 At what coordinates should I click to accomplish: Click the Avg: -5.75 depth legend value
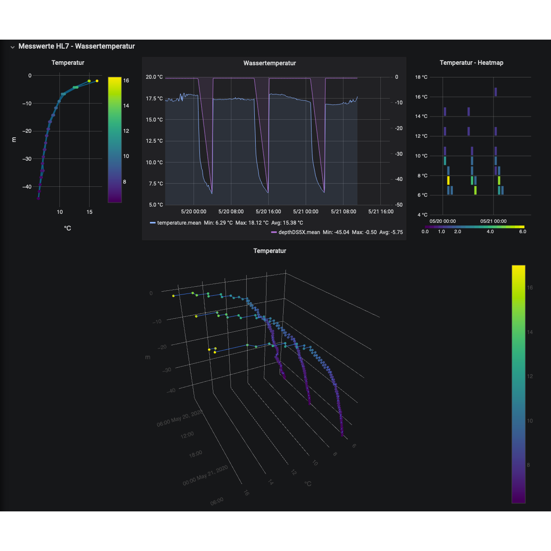[x=391, y=232]
